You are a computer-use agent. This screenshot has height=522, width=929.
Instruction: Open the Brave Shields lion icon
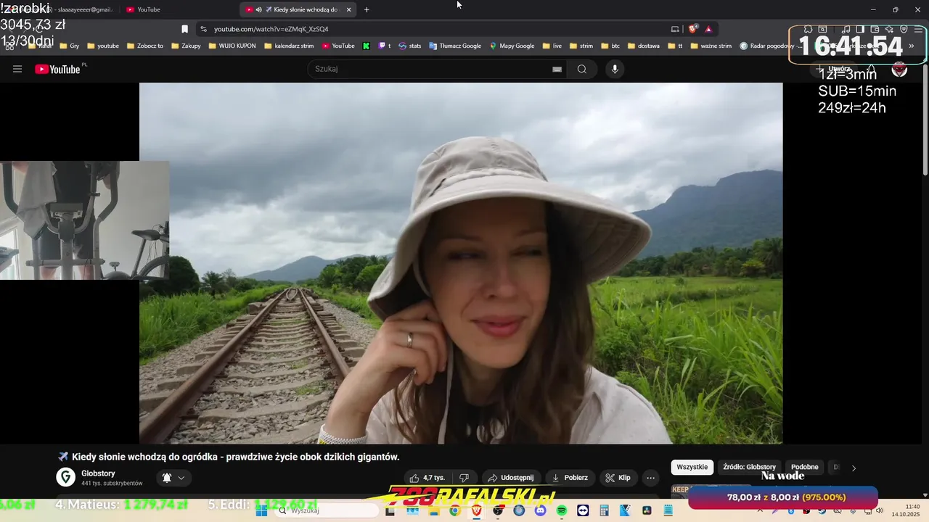(x=693, y=29)
